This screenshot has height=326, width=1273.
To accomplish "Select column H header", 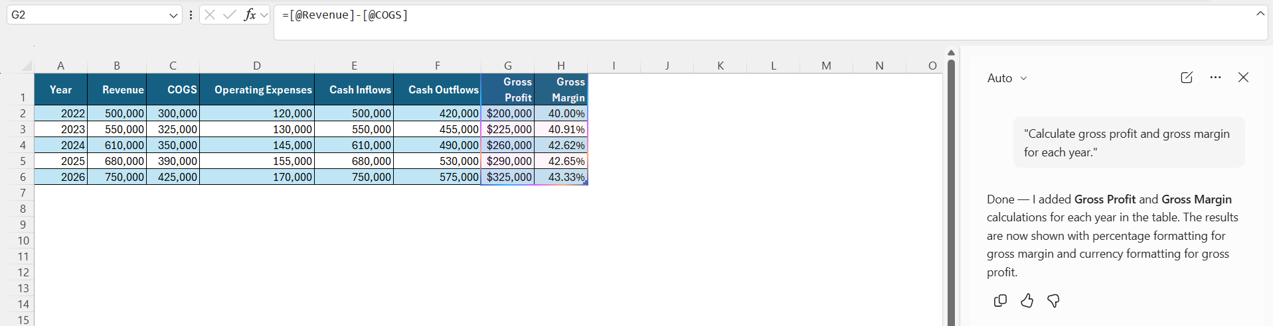I will (561, 66).
